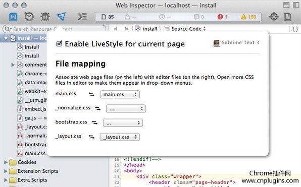Expand the Extension Scripts folder
This screenshot has height=187, width=301.
[6, 171]
